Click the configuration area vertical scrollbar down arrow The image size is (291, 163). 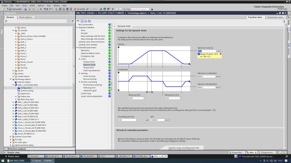click(286, 148)
